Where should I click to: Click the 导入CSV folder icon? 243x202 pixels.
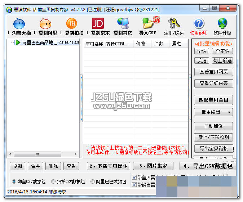click(x=147, y=24)
